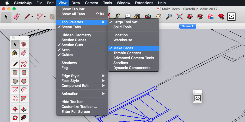
Task: Open the Apple menu
Action: [7, 3]
